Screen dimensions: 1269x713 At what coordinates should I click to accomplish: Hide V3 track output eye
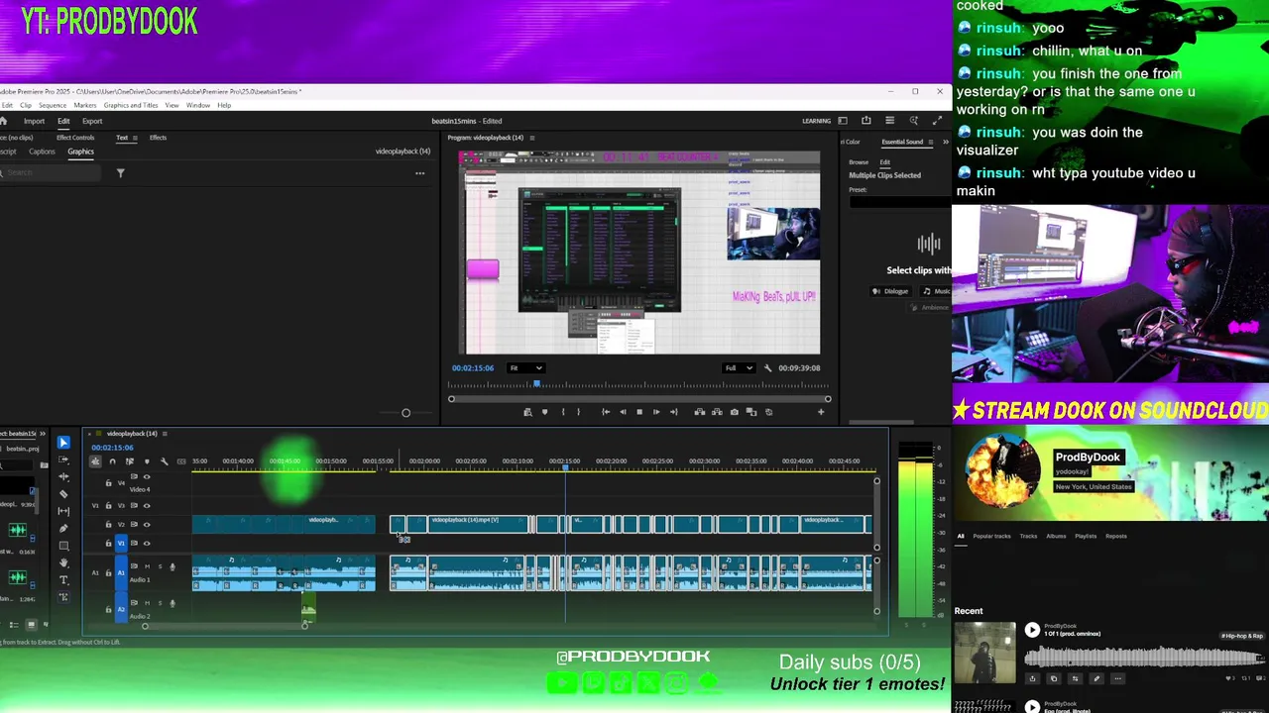coord(147,505)
